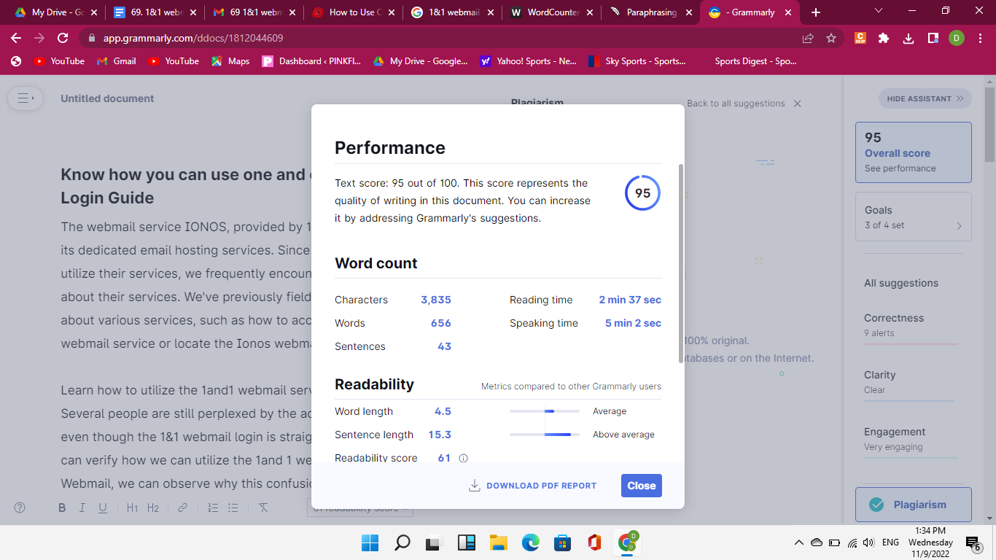Open the Grammarly editor menu icon
This screenshot has width=996, height=560.
tap(26, 98)
